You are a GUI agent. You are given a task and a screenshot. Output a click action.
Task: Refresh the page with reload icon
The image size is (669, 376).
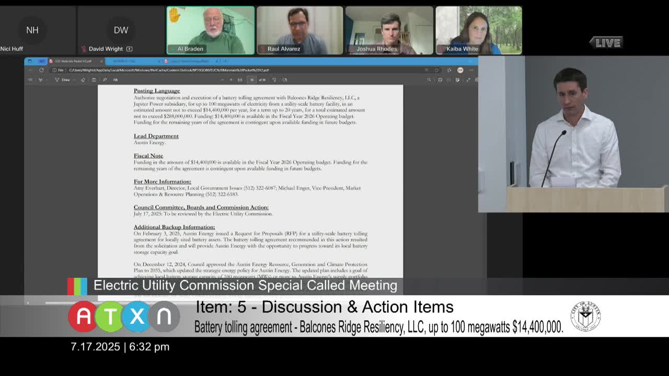point(41,70)
